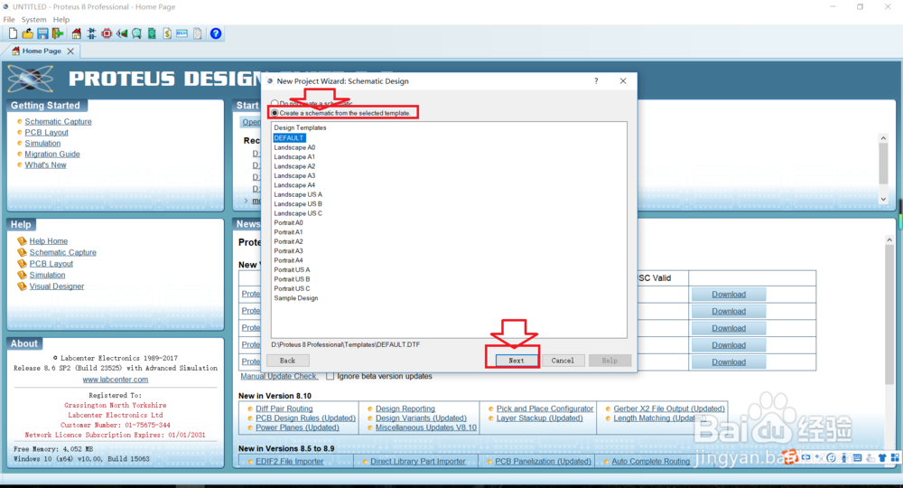
Task: Close the New Project Wizard dialog
Action: point(623,81)
